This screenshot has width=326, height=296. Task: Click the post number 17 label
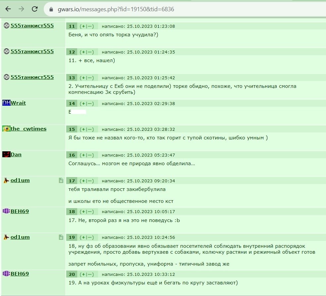pyautogui.click(x=72, y=181)
